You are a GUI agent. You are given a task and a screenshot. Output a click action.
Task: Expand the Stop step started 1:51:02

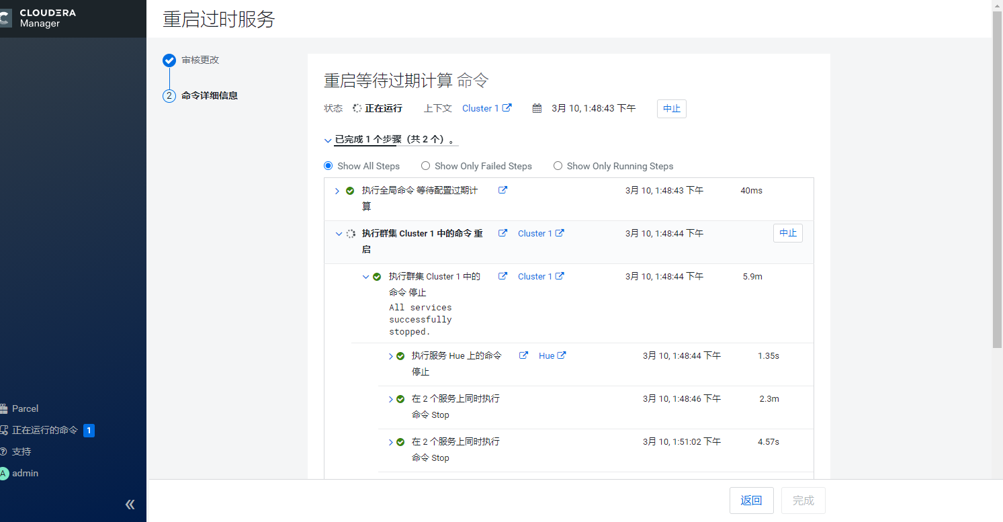391,442
